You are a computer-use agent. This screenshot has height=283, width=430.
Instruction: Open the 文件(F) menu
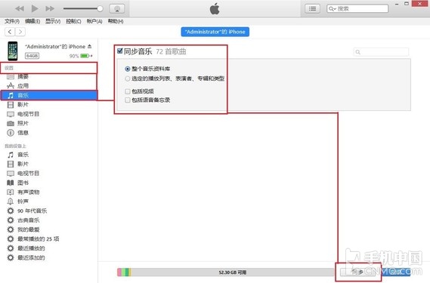(x=12, y=21)
